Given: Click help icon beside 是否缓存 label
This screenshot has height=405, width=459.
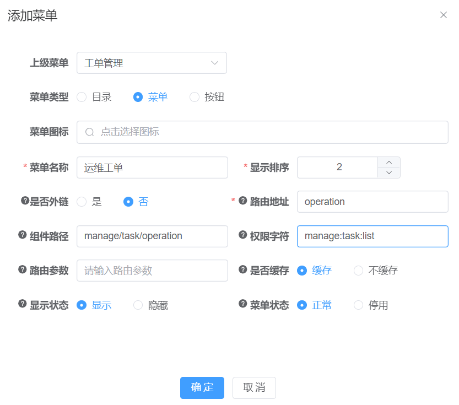Looking at the screenshot, I should (243, 269).
